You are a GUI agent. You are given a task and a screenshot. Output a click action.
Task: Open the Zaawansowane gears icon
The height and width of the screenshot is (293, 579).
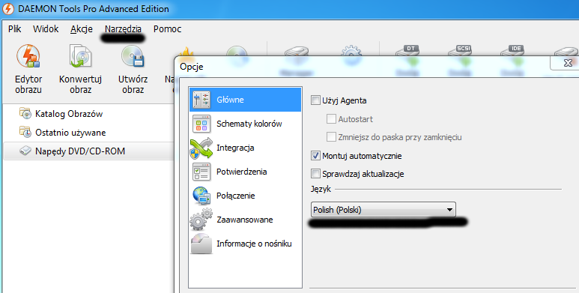click(201, 220)
